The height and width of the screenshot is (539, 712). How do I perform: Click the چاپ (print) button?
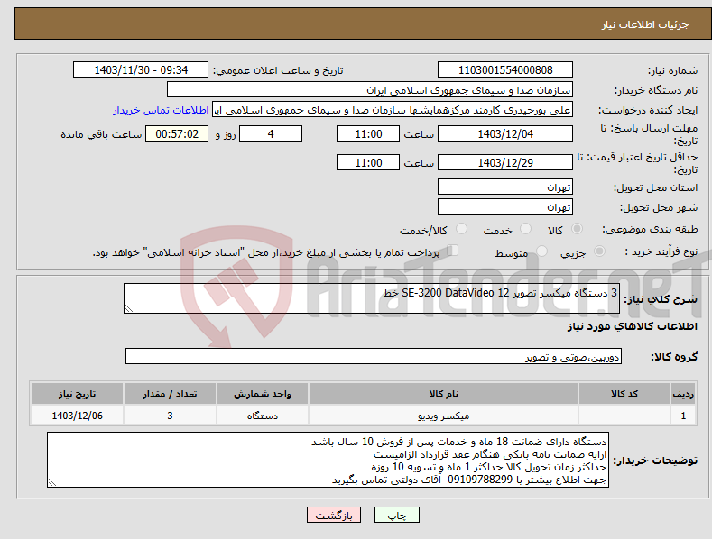tap(396, 515)
